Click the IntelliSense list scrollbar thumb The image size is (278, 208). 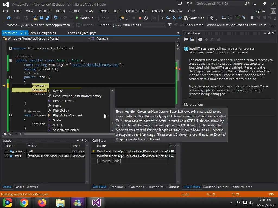[x=112, y=122]
